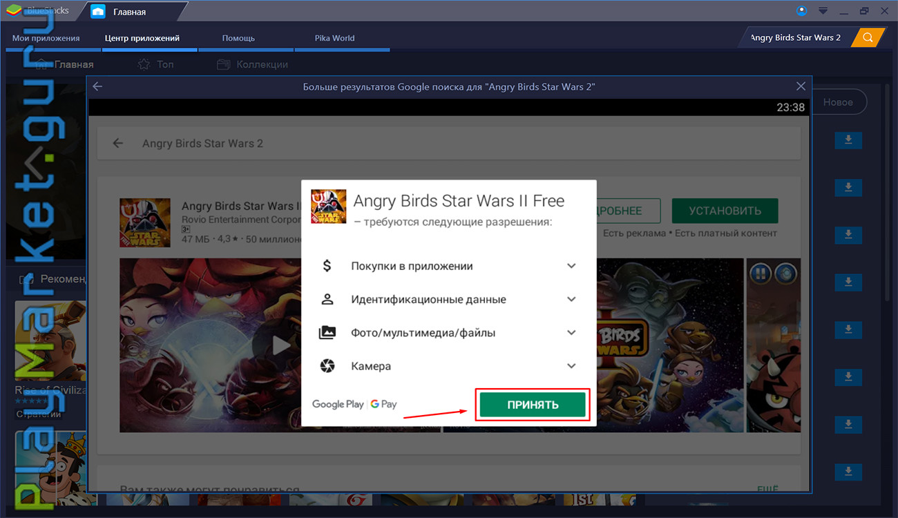Click the Камера permission label

tap(371, 365)
